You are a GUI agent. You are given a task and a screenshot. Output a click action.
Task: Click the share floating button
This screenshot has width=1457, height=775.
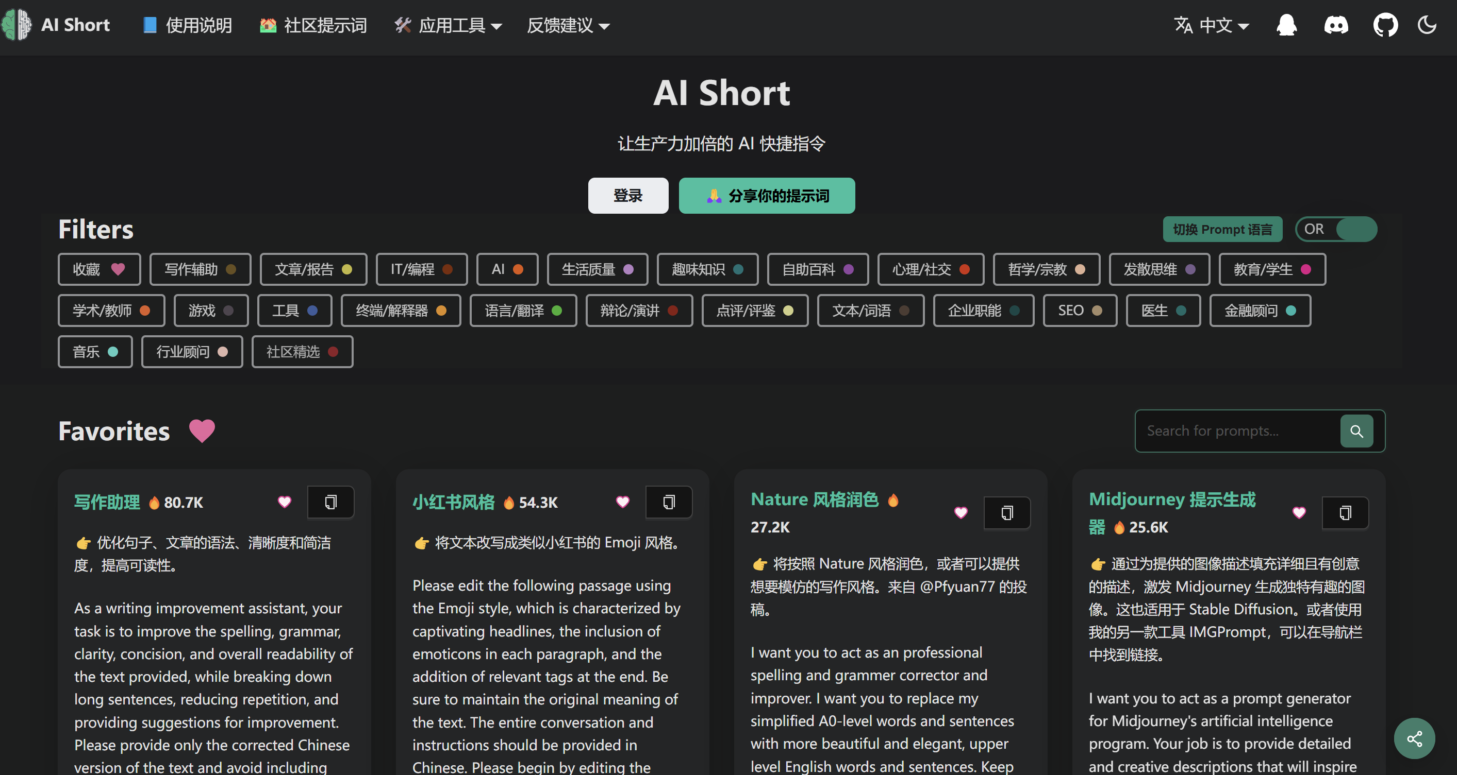click(x=1415, y=738)
